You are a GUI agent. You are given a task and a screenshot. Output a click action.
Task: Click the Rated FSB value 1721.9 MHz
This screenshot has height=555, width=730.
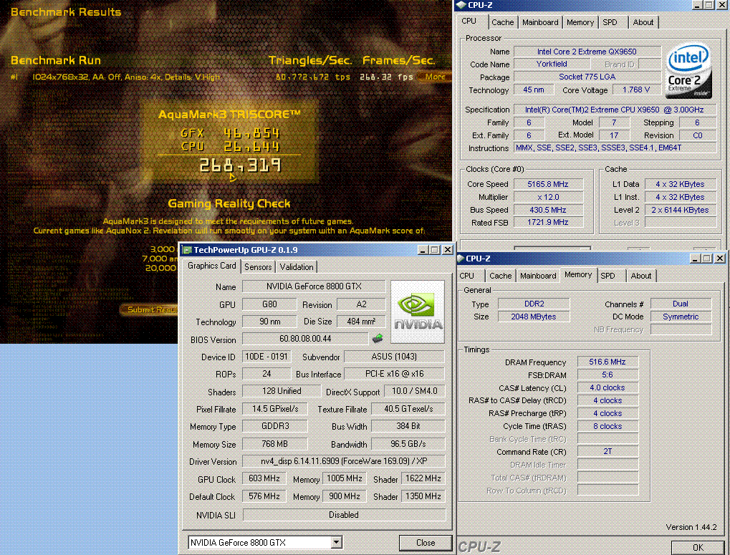[548, 223]
